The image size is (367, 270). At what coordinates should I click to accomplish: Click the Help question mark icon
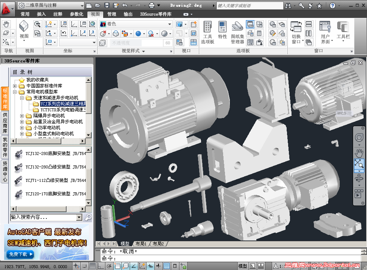(x=332, y=6)
